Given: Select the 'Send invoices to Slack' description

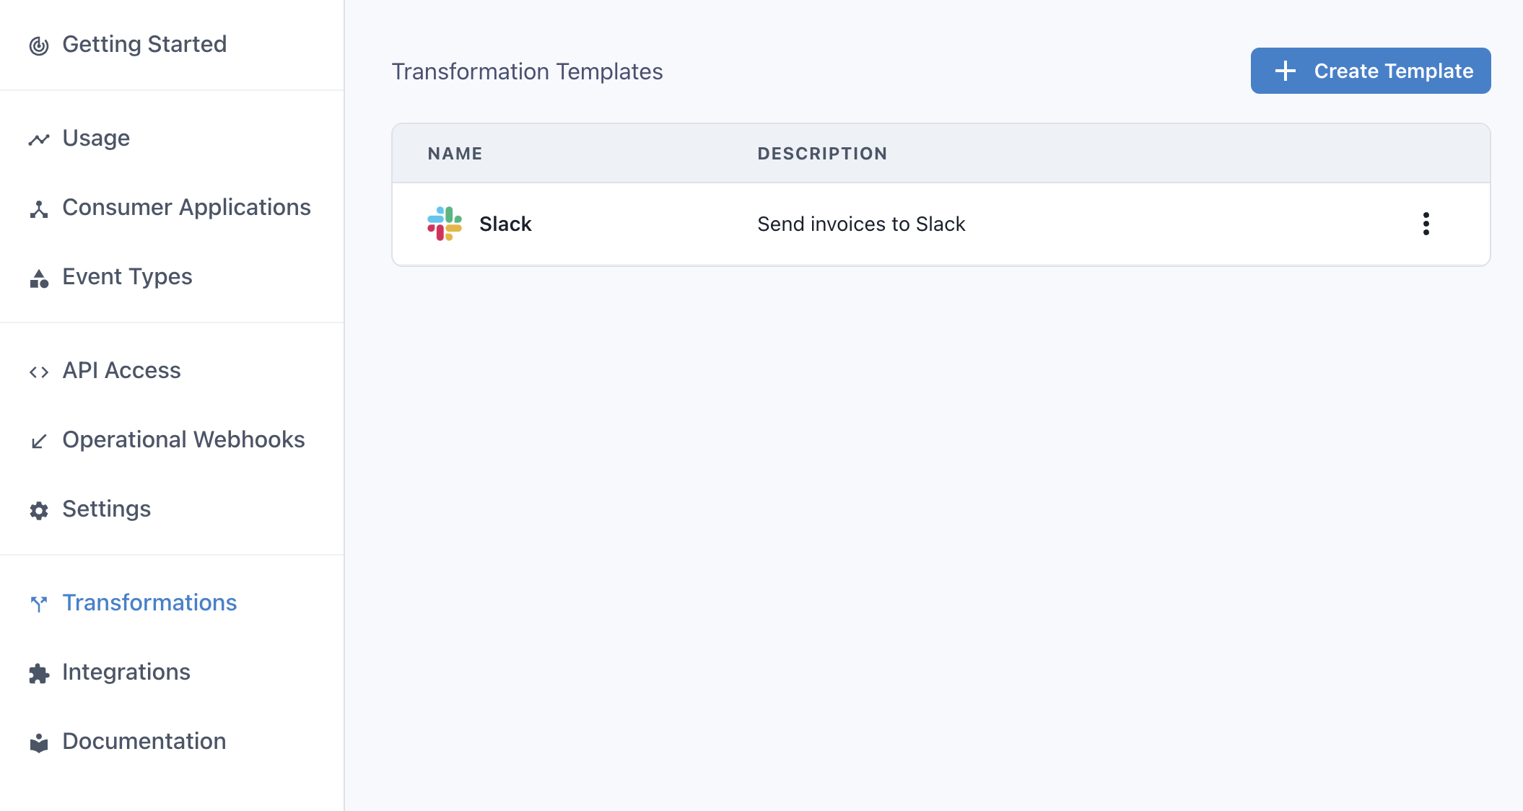Looking at the screenshot, I should 861,224.
